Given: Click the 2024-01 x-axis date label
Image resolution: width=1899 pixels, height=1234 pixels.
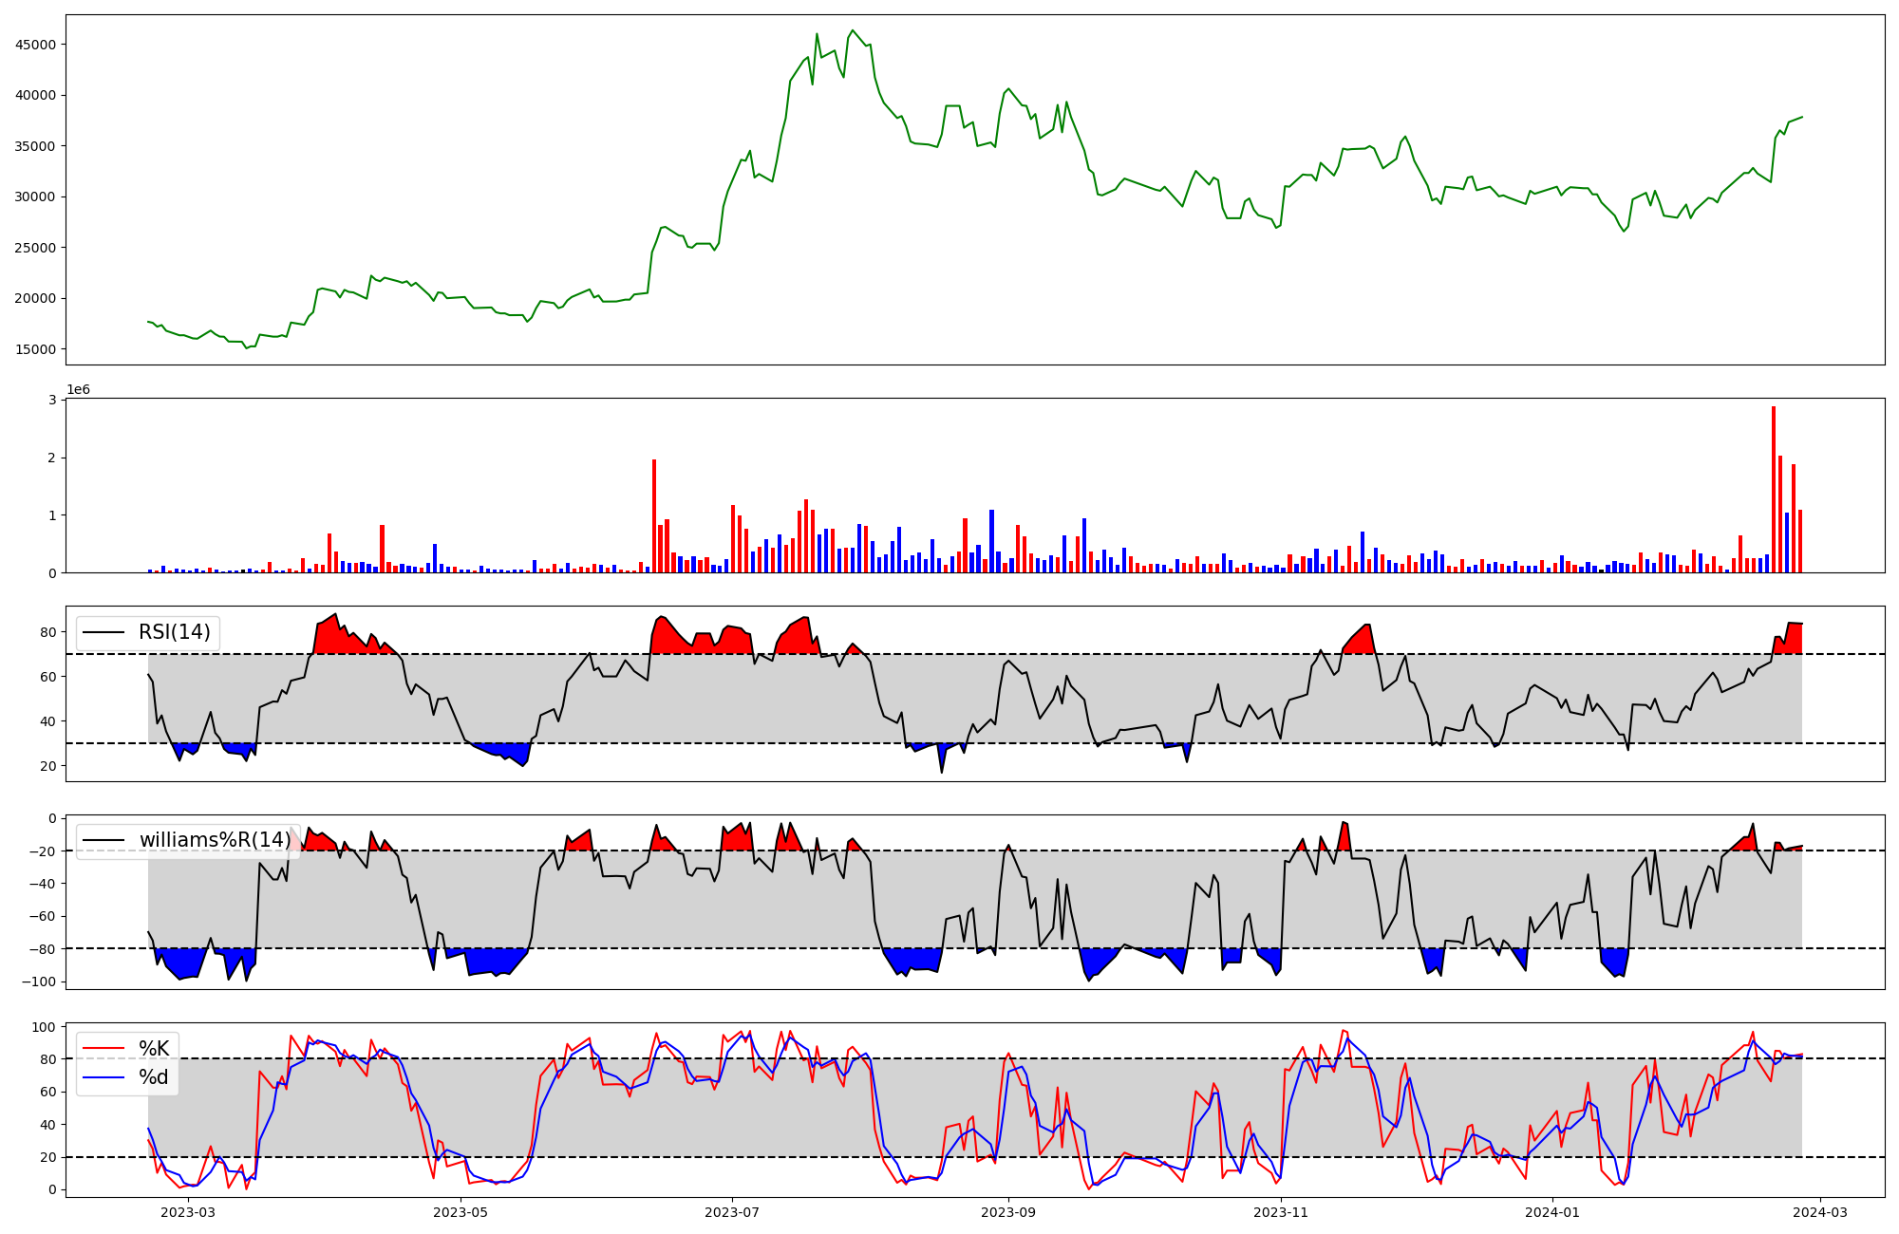Looking at the screenshot, I should click(1552, 1212).
